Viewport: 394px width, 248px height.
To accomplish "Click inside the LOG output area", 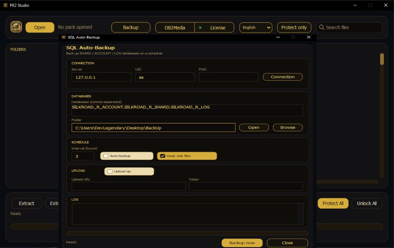I will click(x=187, y=214).
